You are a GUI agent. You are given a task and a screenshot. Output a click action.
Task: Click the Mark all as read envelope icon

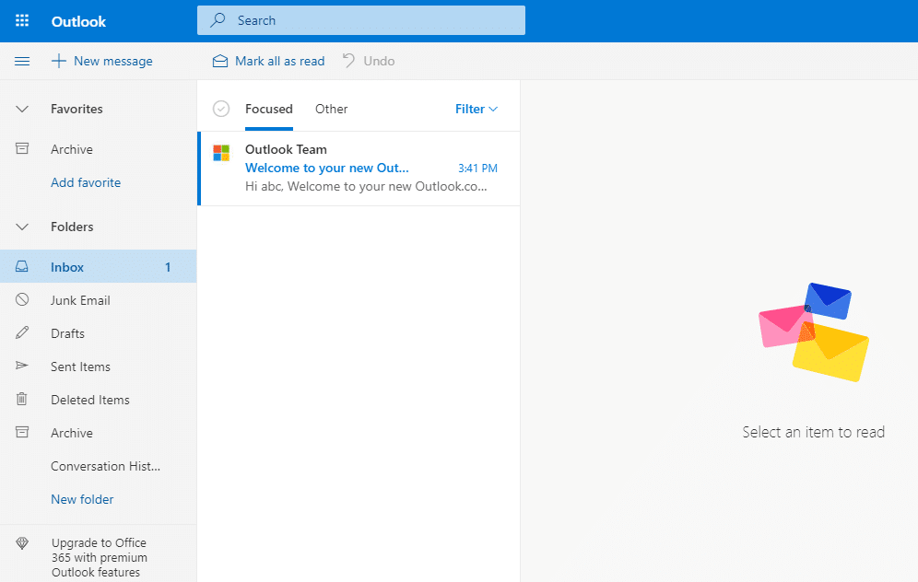tap(220, 61)
